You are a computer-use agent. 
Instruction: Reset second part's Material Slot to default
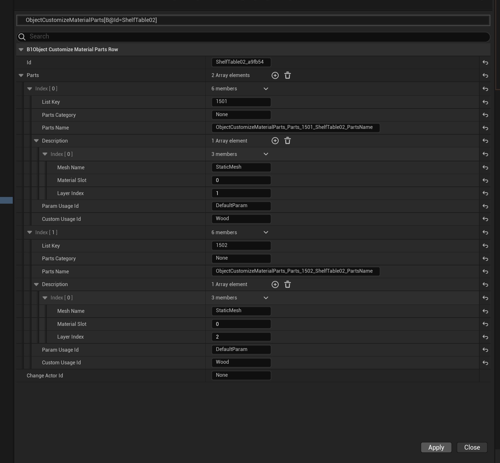485,324
